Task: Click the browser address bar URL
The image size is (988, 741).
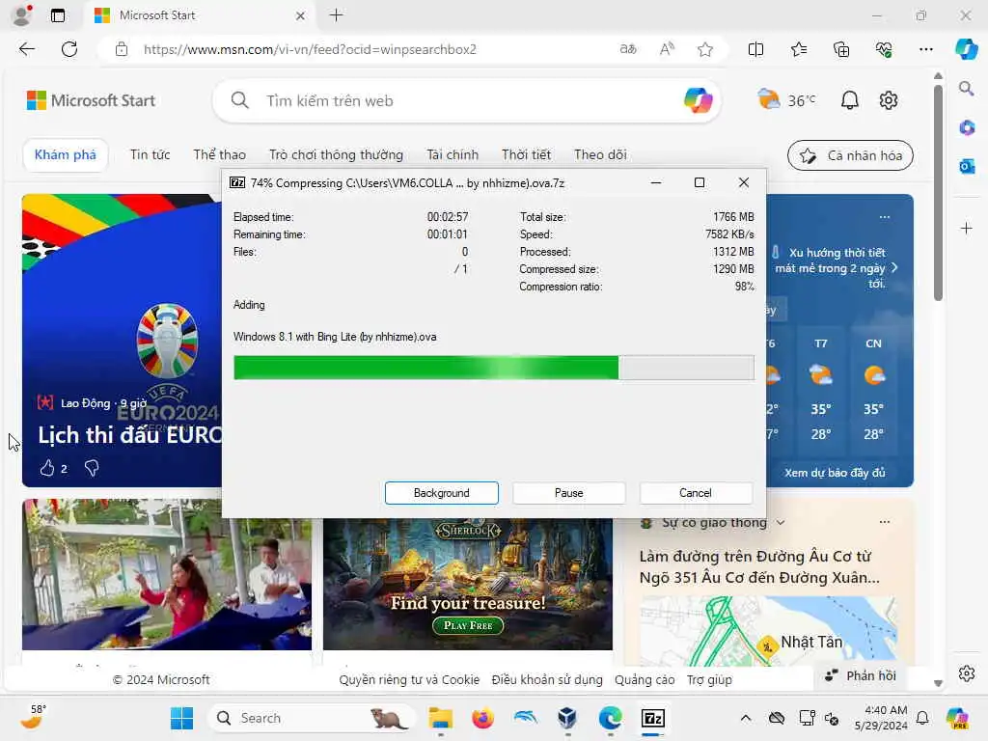Action: point(310,49)
